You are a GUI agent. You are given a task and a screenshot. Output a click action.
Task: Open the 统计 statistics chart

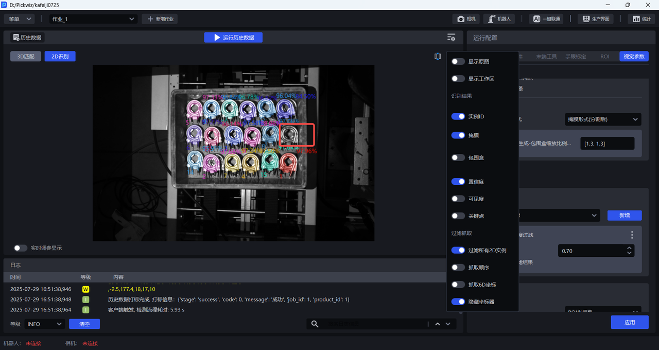coord(641,19)
